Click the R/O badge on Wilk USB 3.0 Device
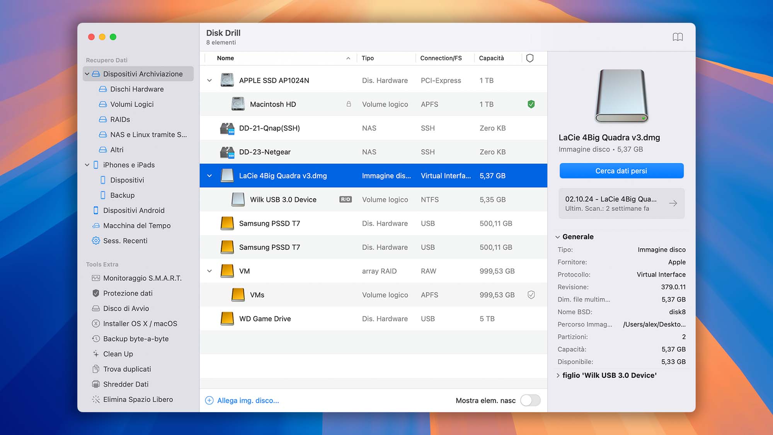773x435 pixels. pos(346,200)
